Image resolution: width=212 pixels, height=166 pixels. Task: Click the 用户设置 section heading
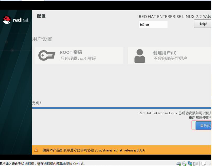pos(42,39)
